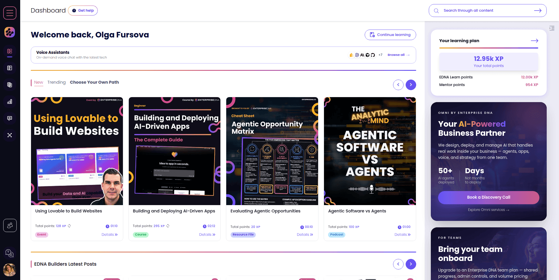559x280 pixels.
Task: Click the community people icon button
Action: pos(10,225)
